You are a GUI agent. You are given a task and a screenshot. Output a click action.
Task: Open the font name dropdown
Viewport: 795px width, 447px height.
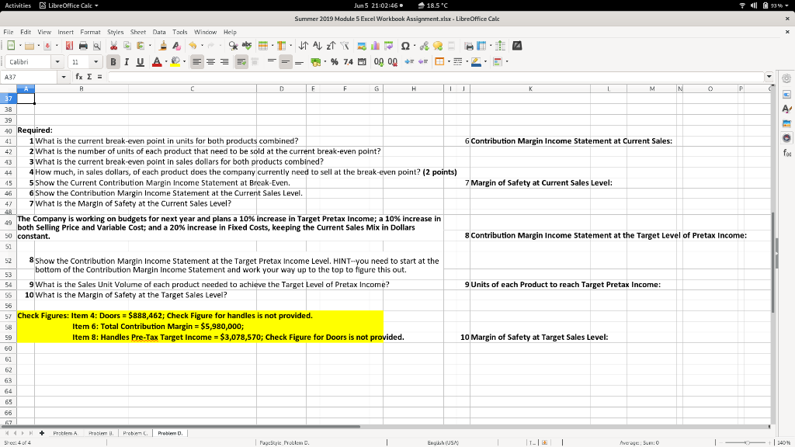(57, 61)
